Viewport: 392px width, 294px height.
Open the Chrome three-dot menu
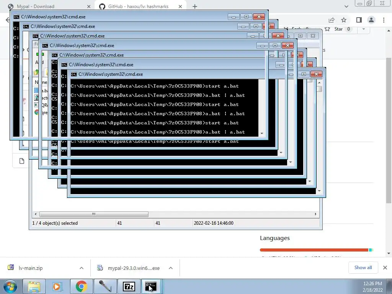(384, 20)
